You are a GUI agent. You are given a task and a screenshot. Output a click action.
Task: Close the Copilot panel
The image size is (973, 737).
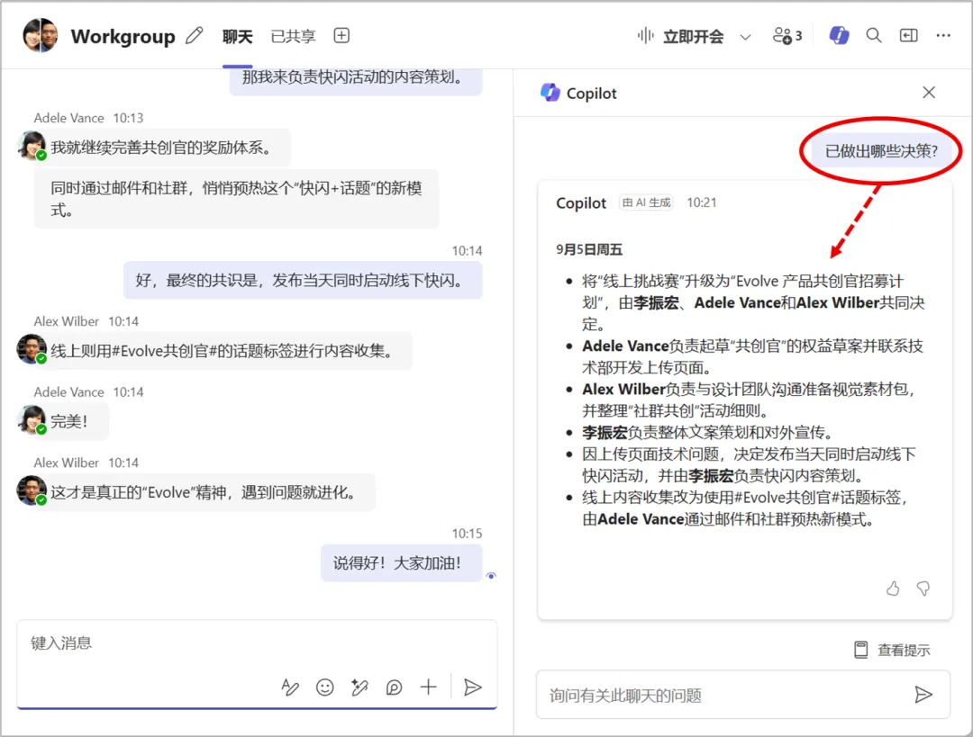point(929,93)
